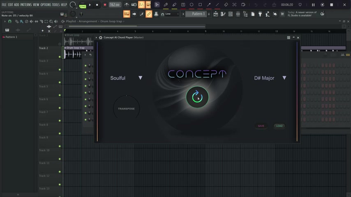The width and height of the screenshot is (351, 197).
Task: Toggle the metronome icon
Action: tap(127, 5)
